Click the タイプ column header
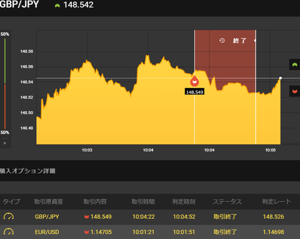300x239 pixels. (11, 201)
